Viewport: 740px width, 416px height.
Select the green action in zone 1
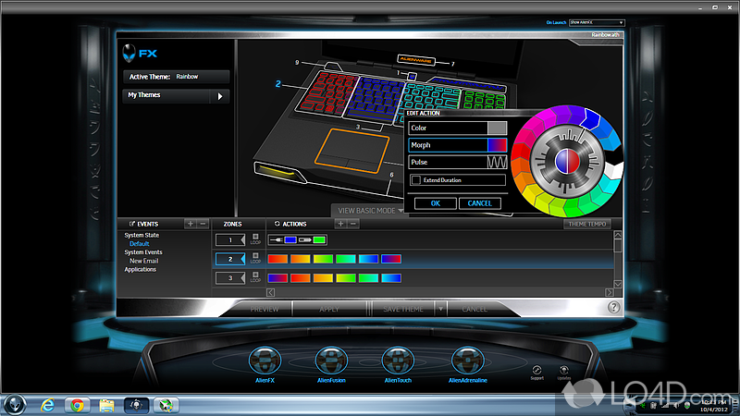pos(319,239)
